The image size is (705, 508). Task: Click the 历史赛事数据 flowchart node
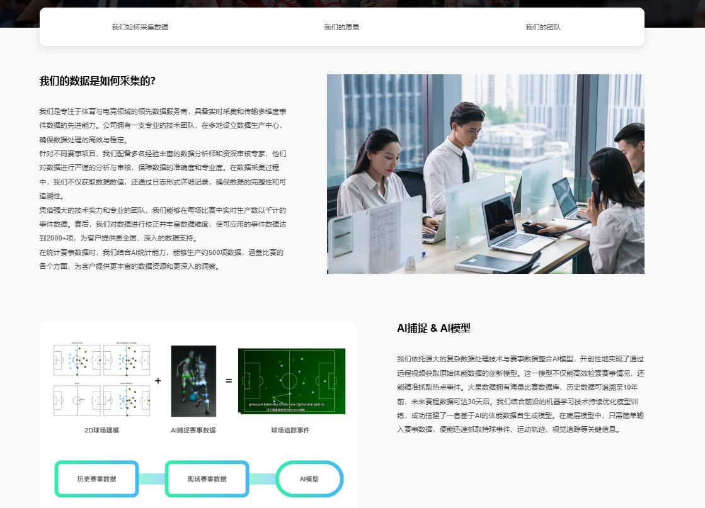pyautogui.click(x=96, y=478)
